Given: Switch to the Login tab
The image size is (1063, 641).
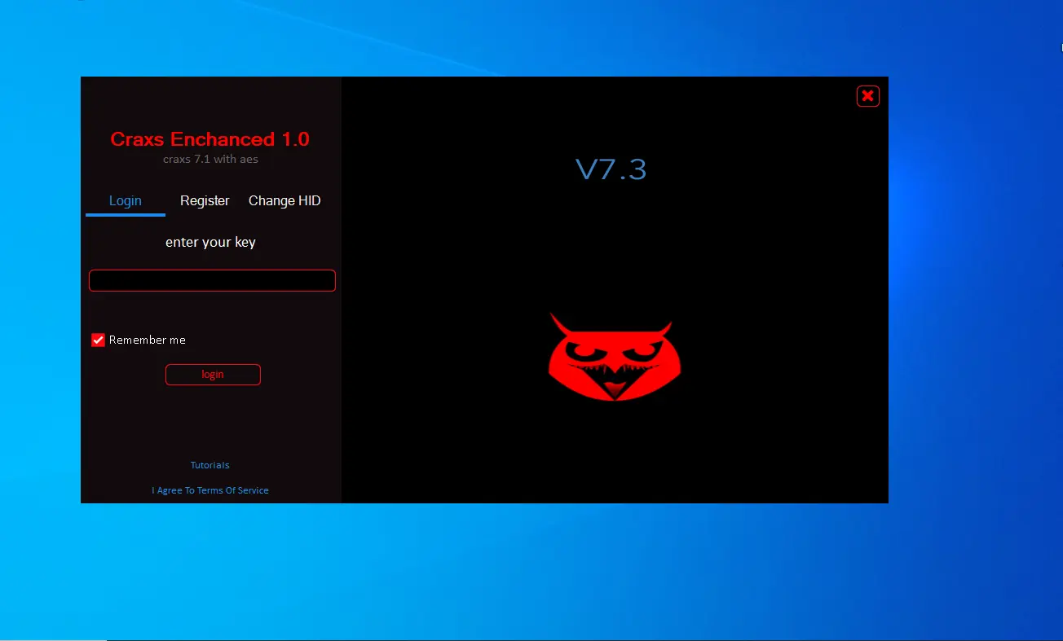Looking at the screenshot, I should tap(126, 201).
